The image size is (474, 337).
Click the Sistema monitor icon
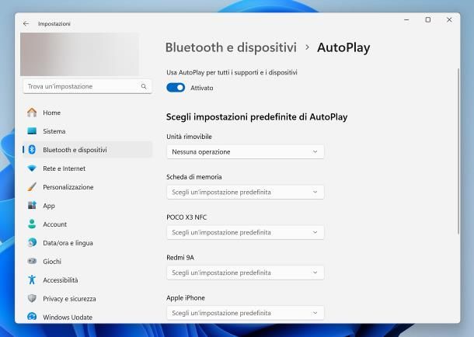tap(32, 131)
